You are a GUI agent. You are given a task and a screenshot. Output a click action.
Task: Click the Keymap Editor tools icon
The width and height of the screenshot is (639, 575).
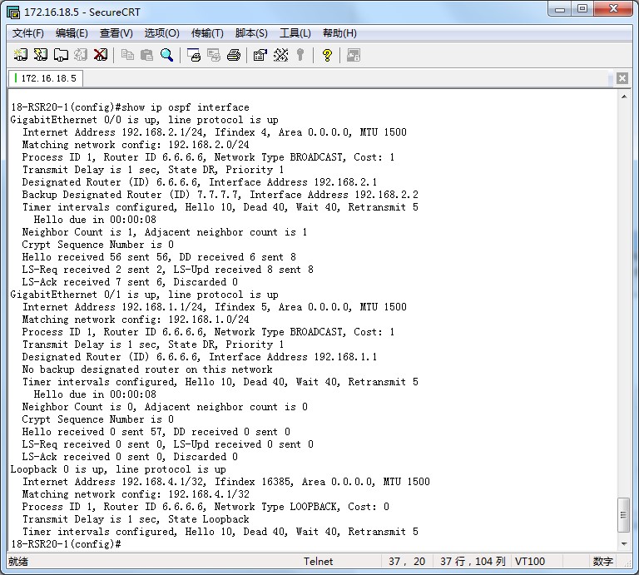tap(280, 55)
